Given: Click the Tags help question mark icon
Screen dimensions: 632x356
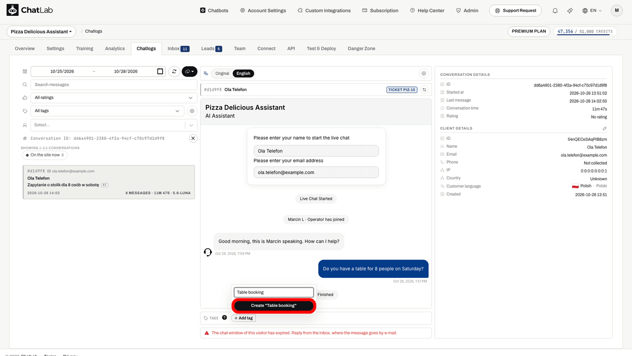Looking at the screenshot, I should [224, 317].
